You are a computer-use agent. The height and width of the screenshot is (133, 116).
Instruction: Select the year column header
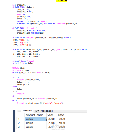tap(52, 115)
